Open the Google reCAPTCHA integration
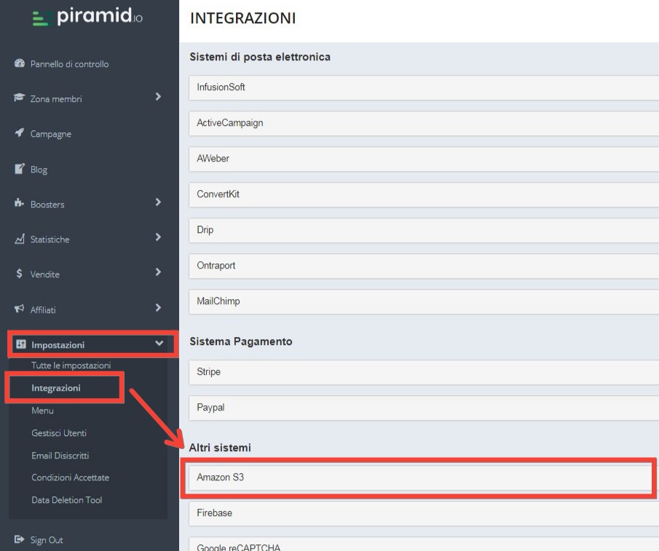659x551 pixels. [424, 544]
